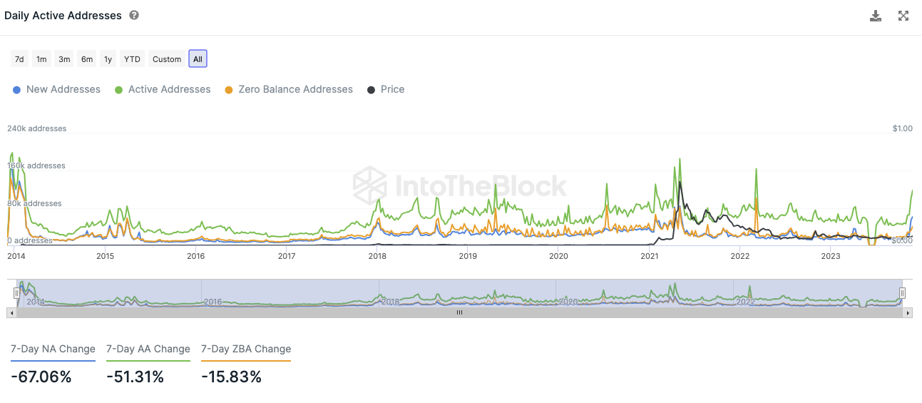Screen dimensions: 922x403
Task: Click the navigator's left range handle
Action: 17,293
